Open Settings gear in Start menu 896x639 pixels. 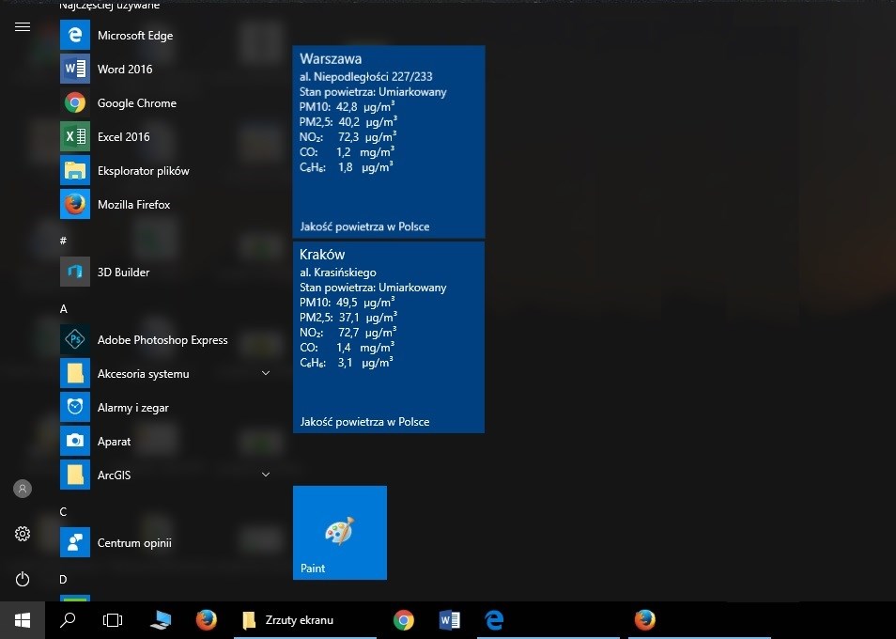click(23, 534)
